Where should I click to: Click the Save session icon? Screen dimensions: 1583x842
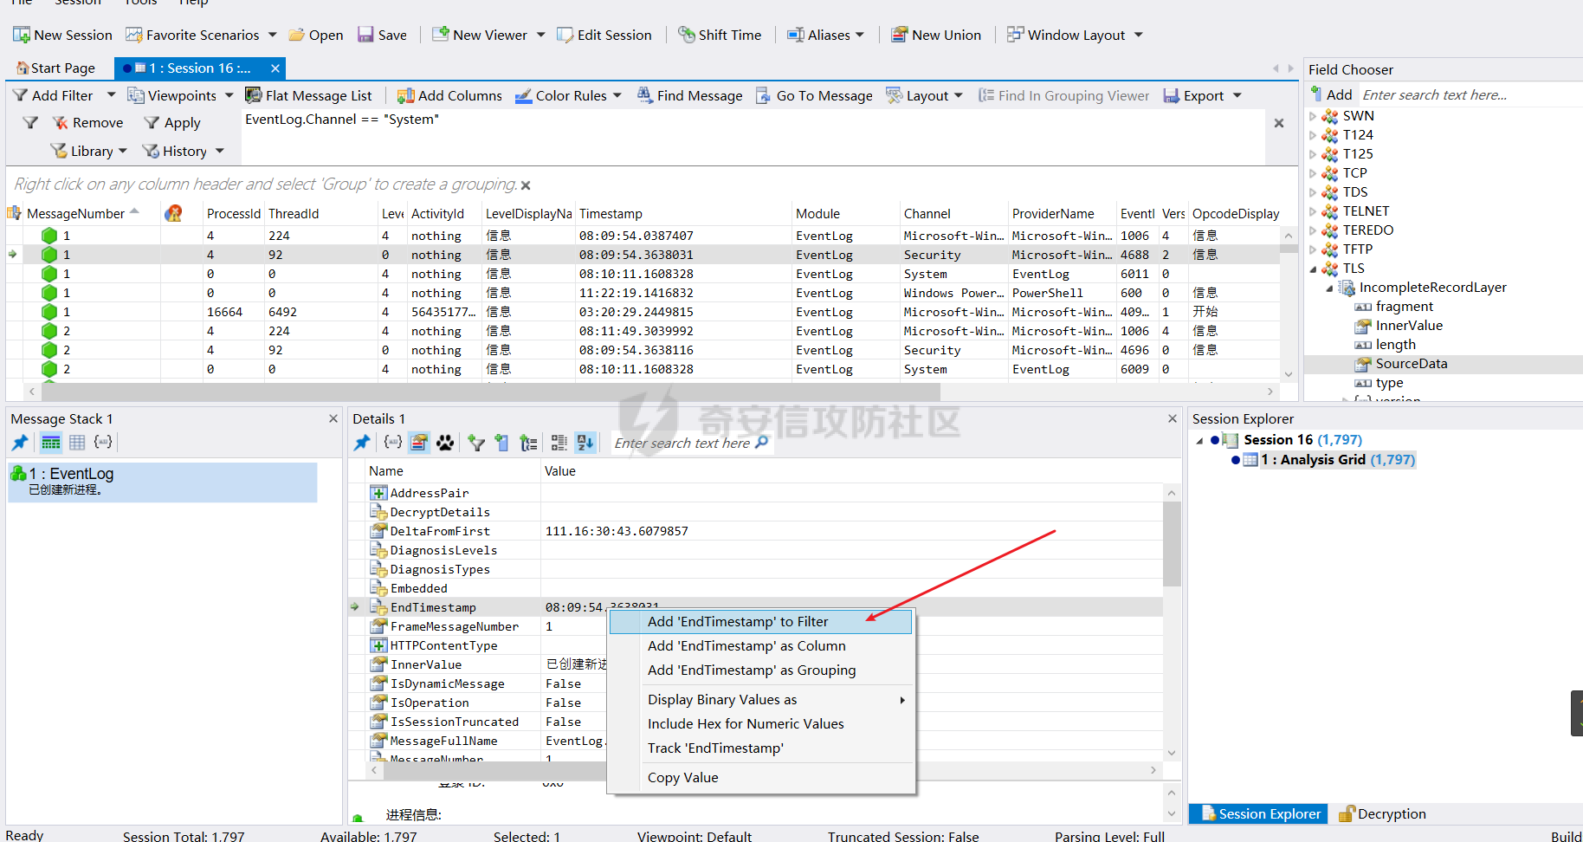point(366,35)
